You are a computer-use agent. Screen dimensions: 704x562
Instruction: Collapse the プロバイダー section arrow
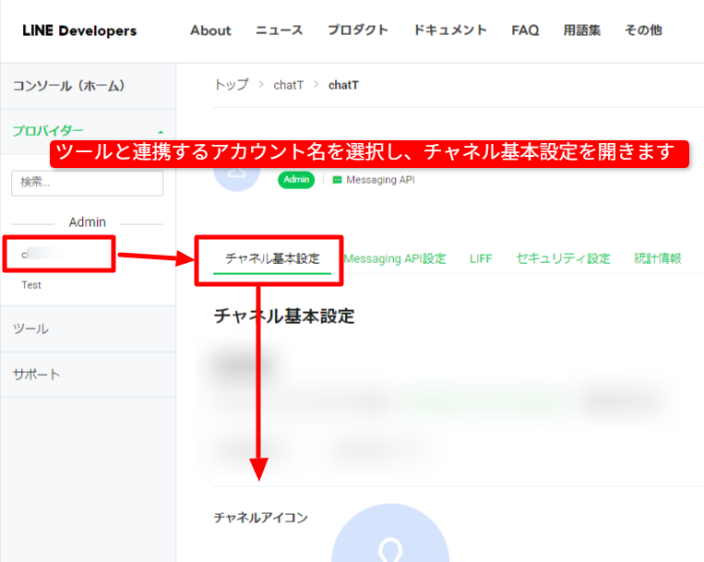click(x=161, y=132)
